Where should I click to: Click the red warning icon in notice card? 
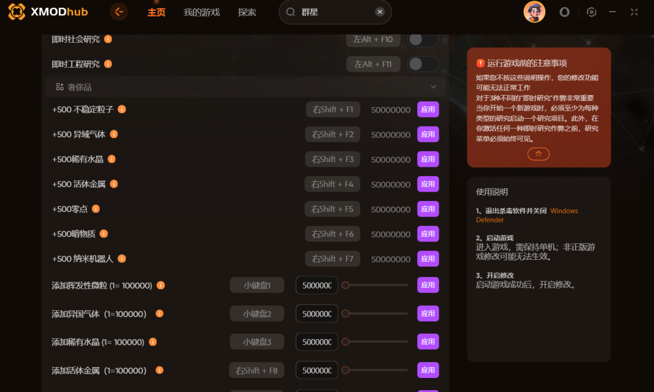click(x=480, y=63)
